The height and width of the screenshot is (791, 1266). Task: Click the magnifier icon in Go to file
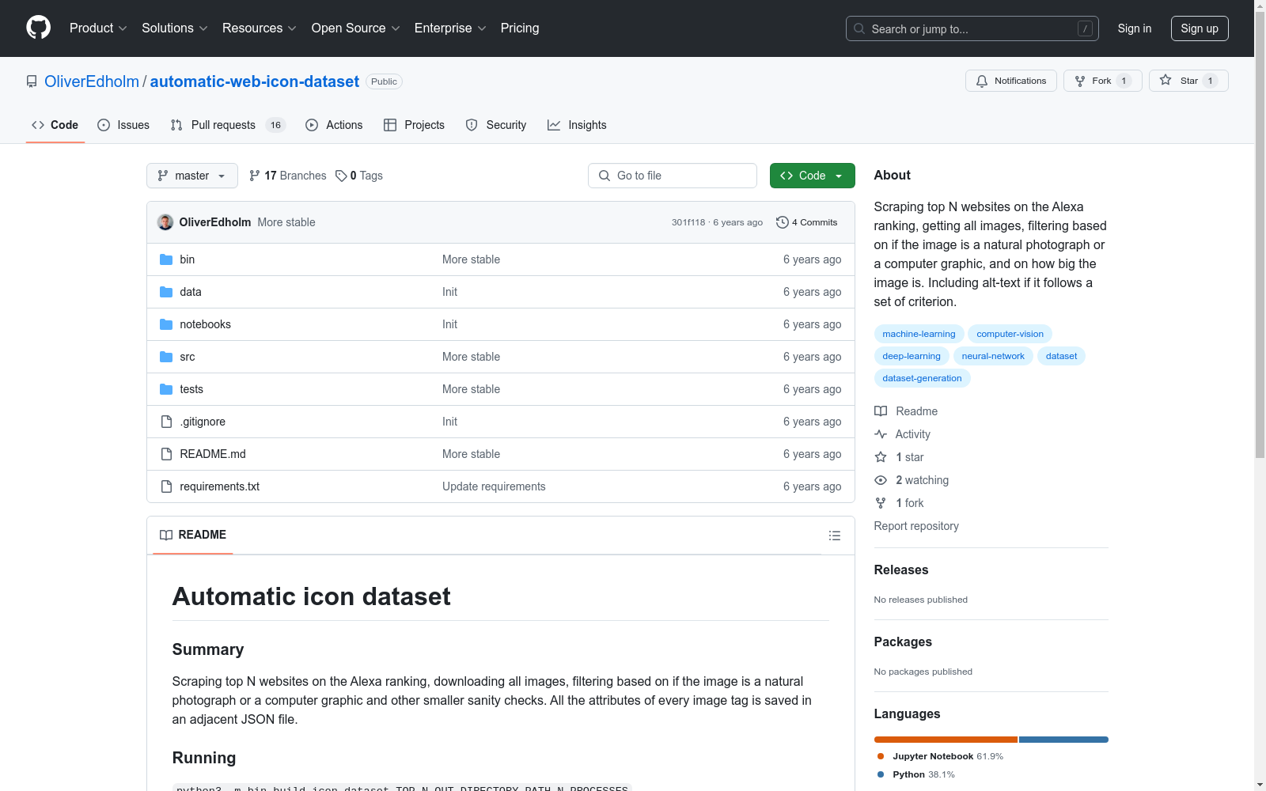pyautogui.click(x=605, y=176)
